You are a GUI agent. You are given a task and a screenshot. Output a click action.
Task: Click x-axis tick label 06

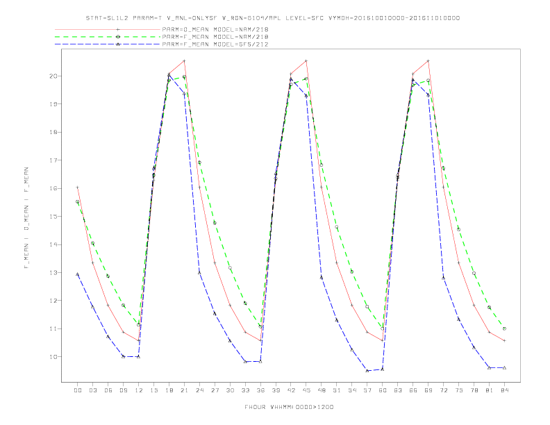pyautogui.click(x=108, y=390)
